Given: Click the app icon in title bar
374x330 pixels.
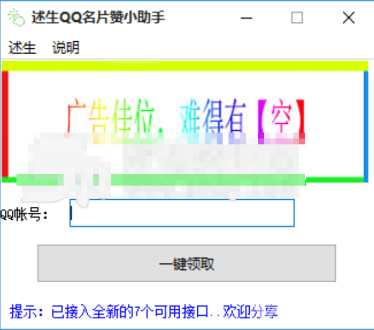Looking at the screenshot, I should [x=16, y=17].
